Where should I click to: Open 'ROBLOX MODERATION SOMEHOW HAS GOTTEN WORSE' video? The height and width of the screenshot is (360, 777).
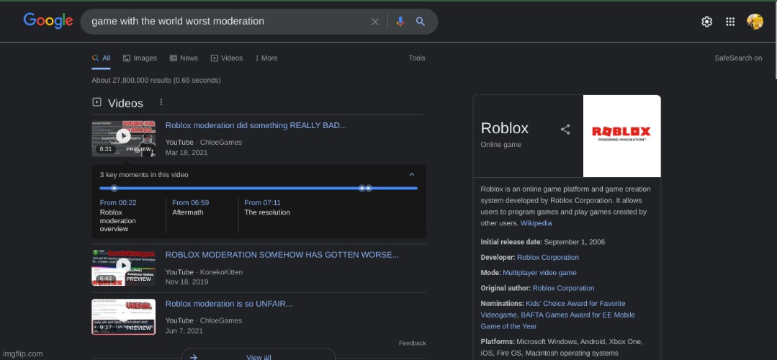pyautogui.click(x=282, y=255)
